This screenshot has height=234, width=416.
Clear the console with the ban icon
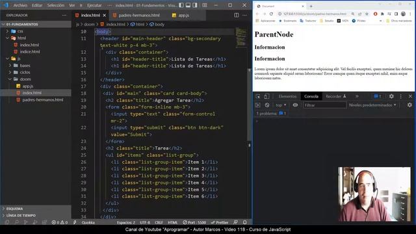tap(267, 105)
